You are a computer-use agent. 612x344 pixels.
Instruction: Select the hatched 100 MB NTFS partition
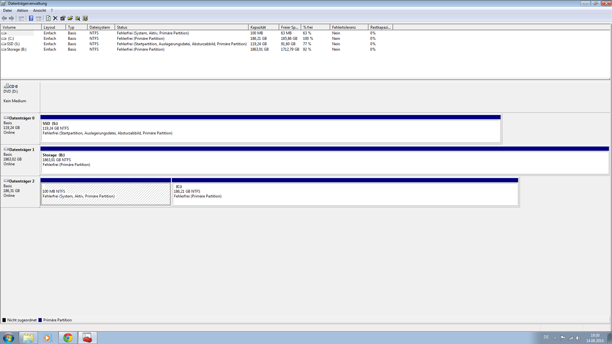(106, 194)
